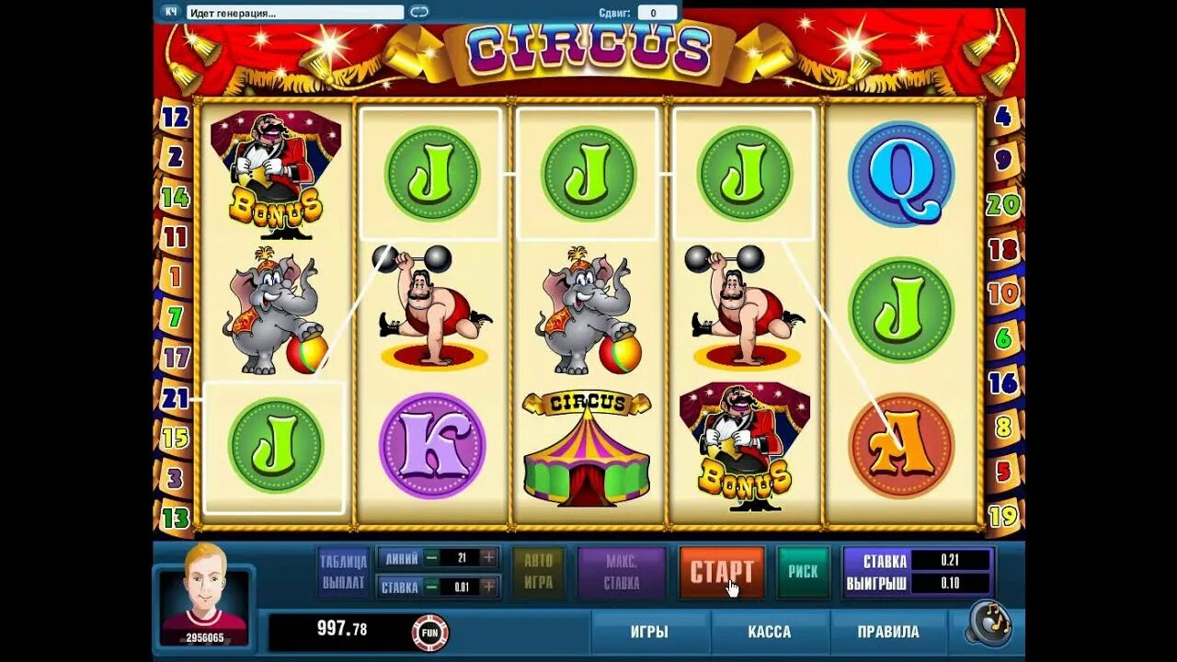Image resolution: width=1177 pixels, height=662 pixels.
Task: Click the refresh loop icon beside generation field
Action: (x=419, y=12)
